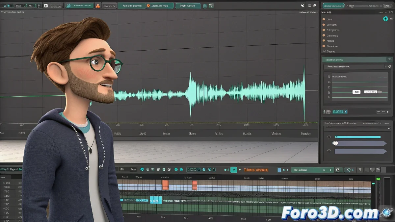Click the shield icon at the far right of the bottom toolbar

[372, 170]
